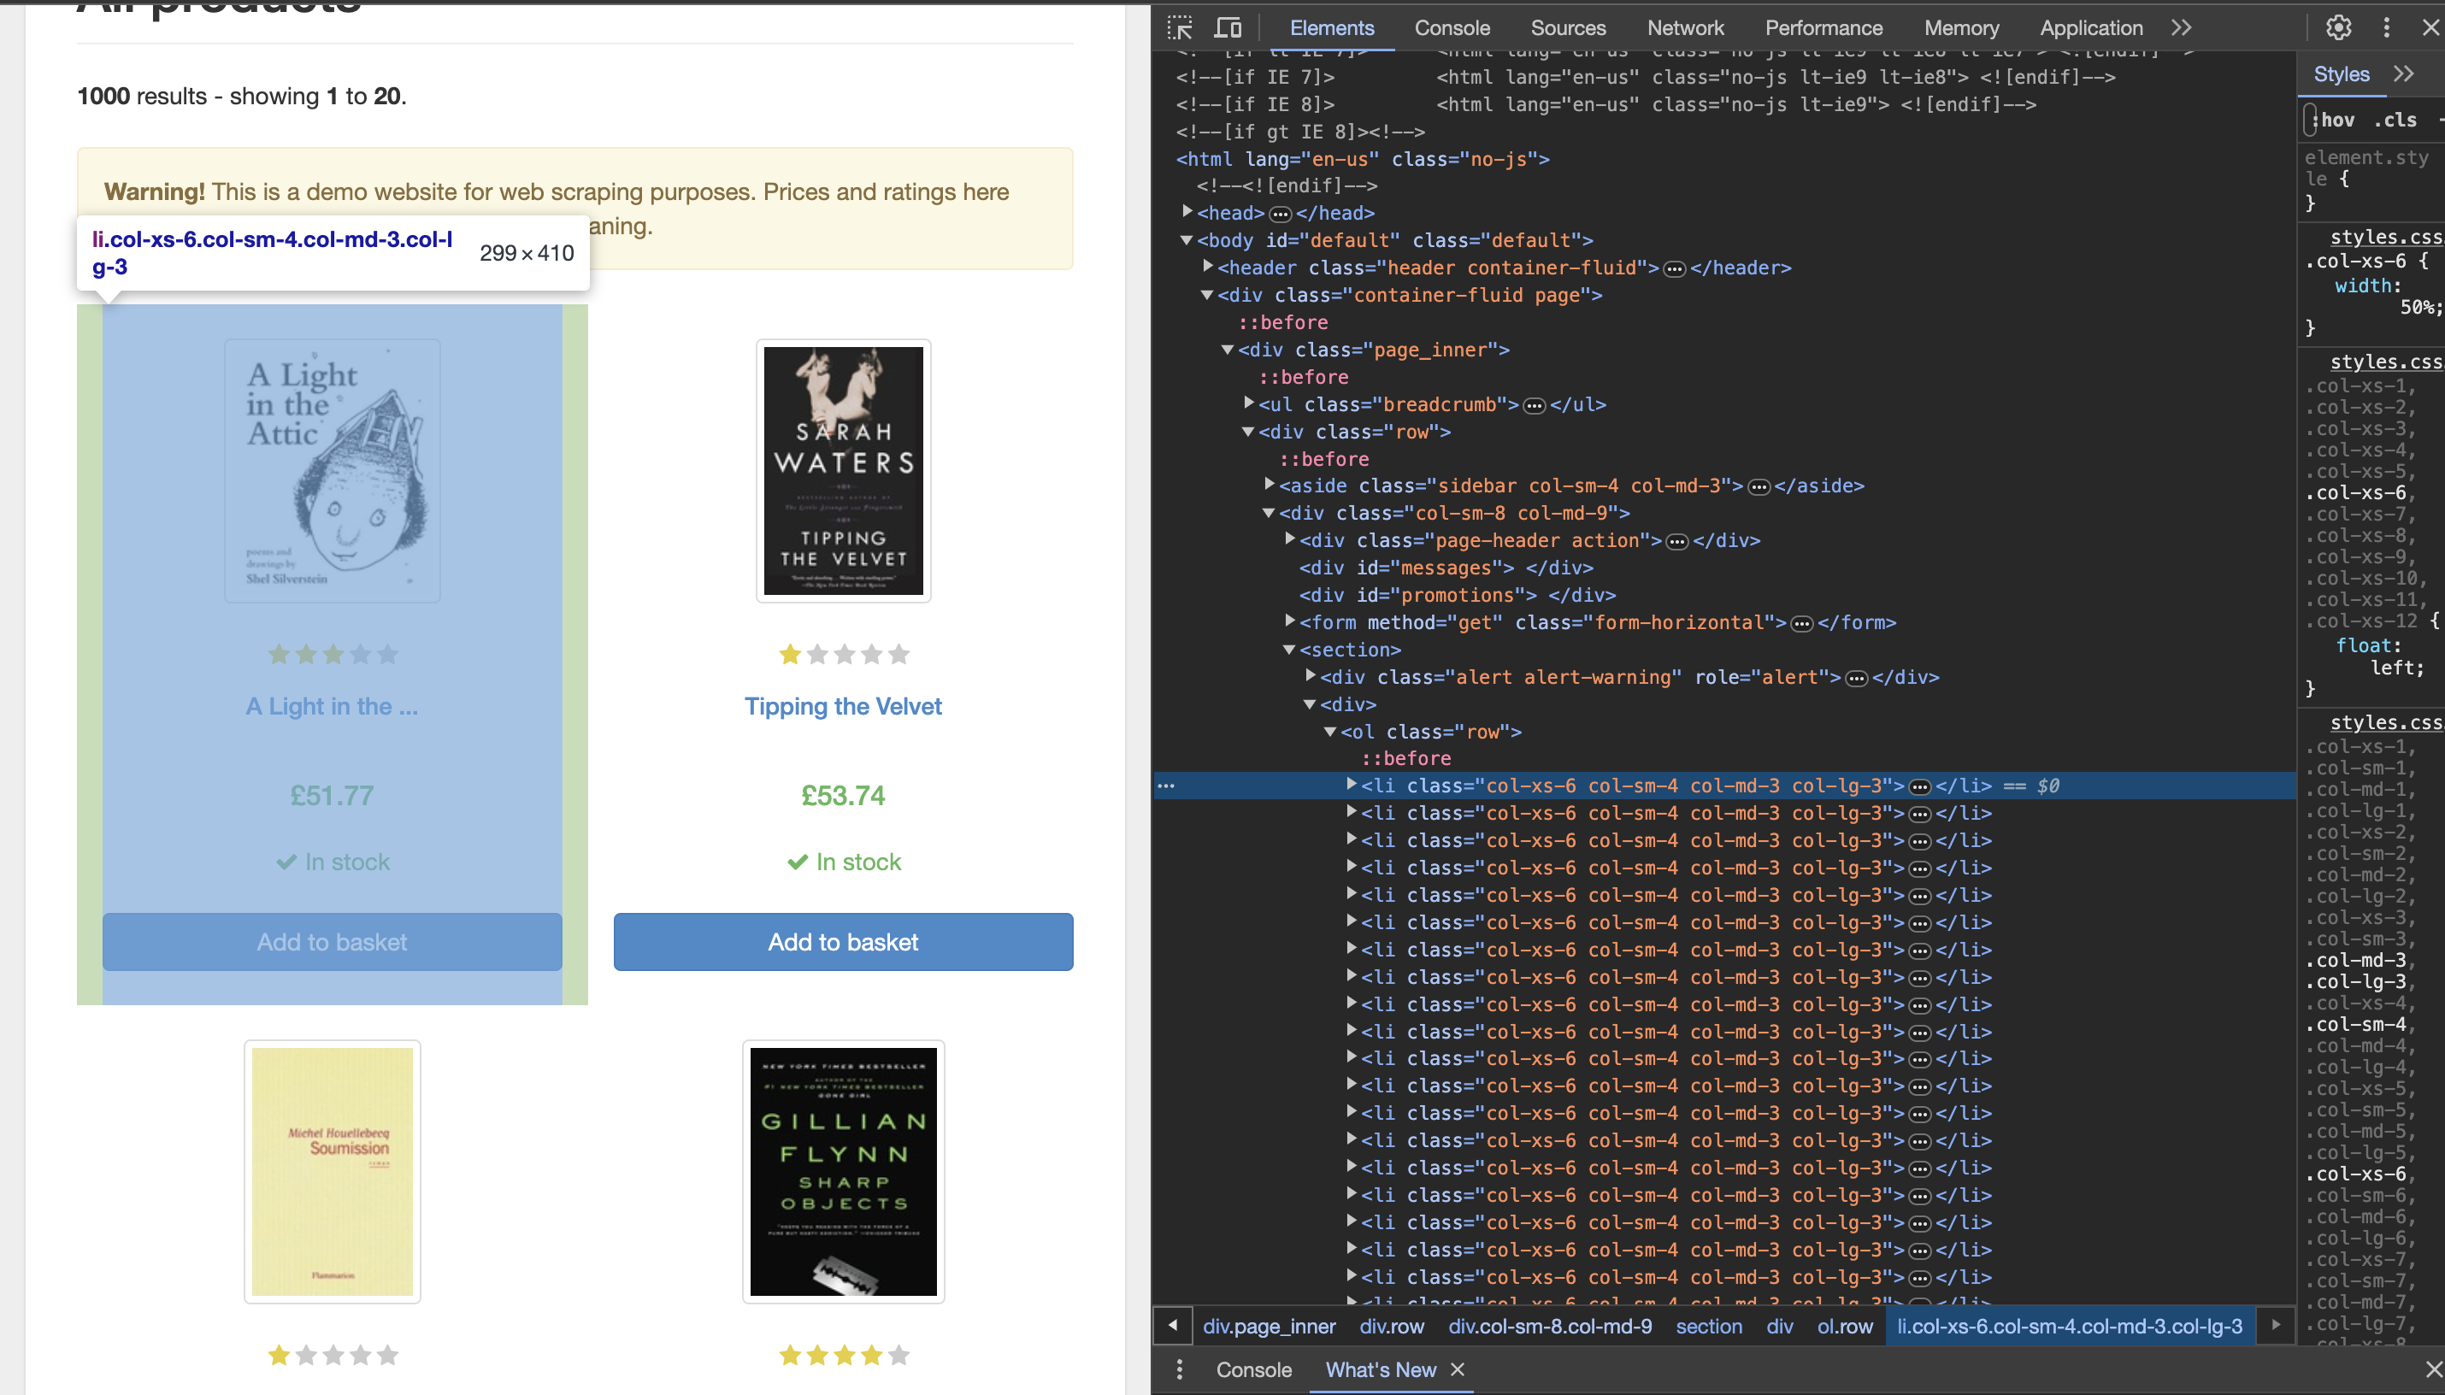
Task: Click Add to basket for Tipping the Velvet
Action: click(842, 942)
